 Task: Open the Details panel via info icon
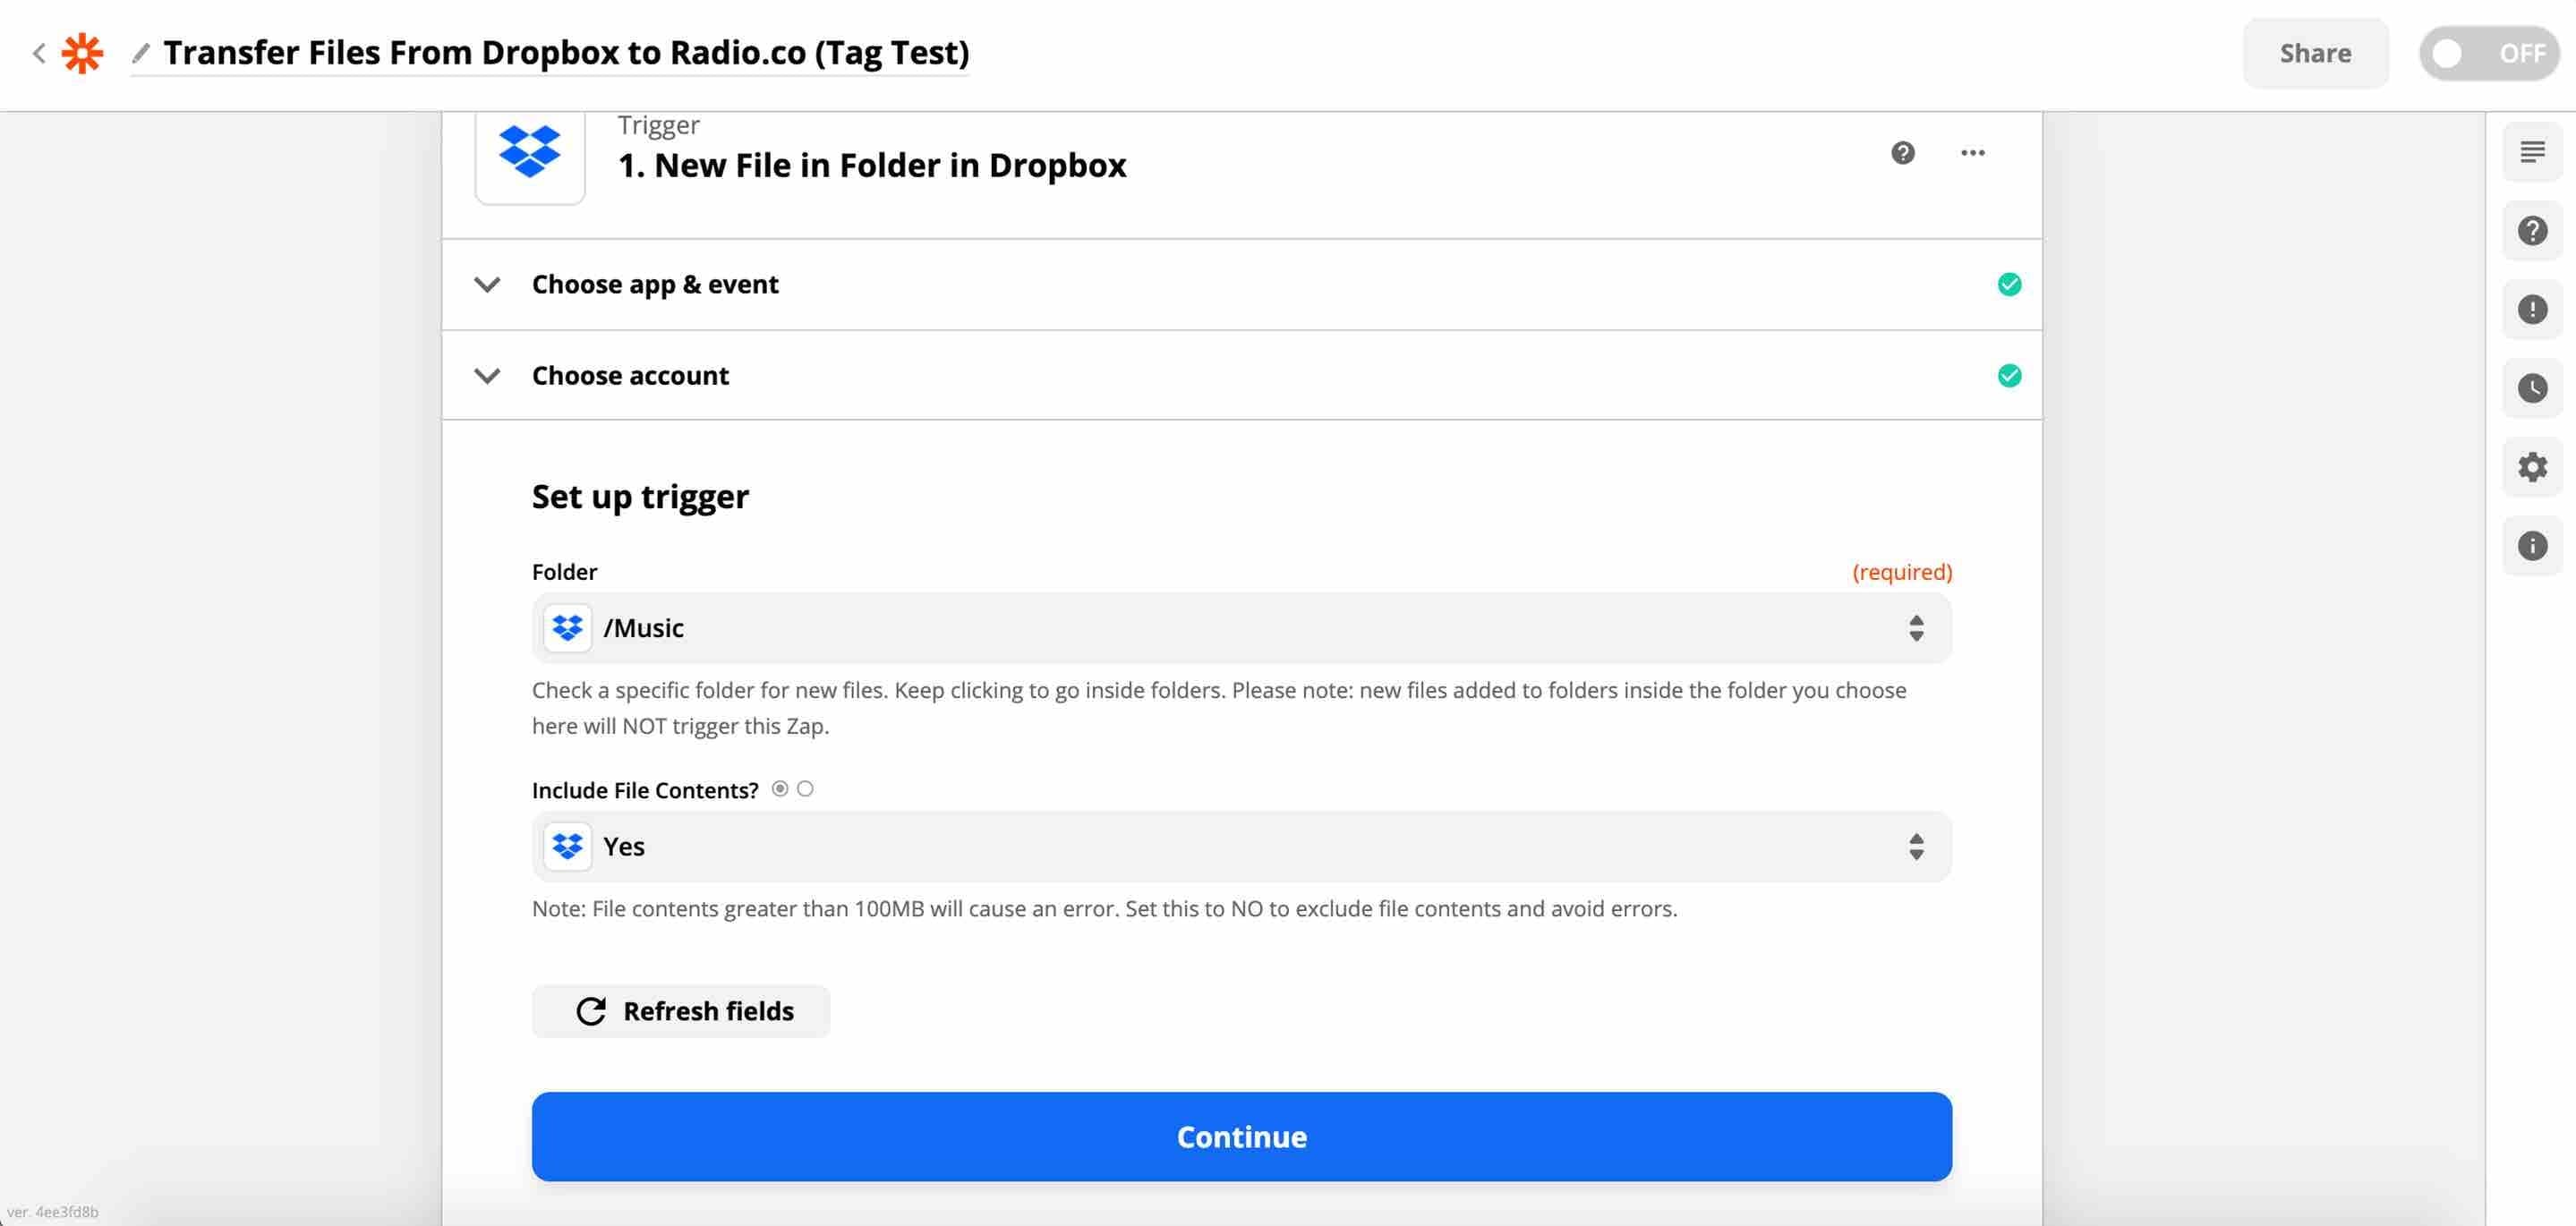pos(2532,545)
